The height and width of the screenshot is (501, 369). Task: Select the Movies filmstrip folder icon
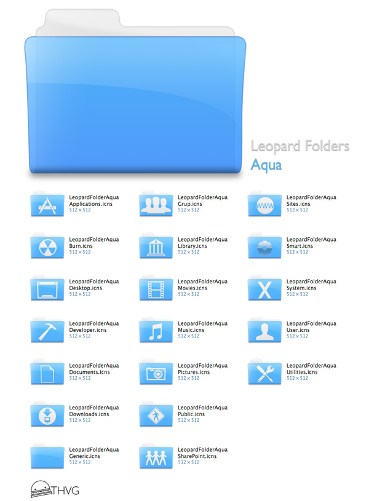(156, 288)
